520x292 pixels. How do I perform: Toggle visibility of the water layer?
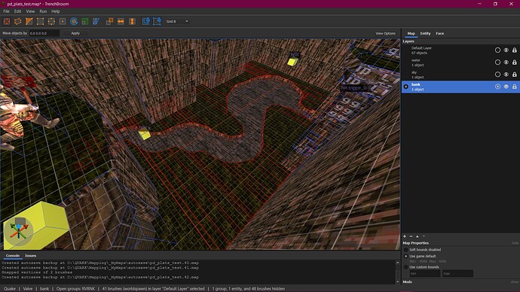pos(506,62)
